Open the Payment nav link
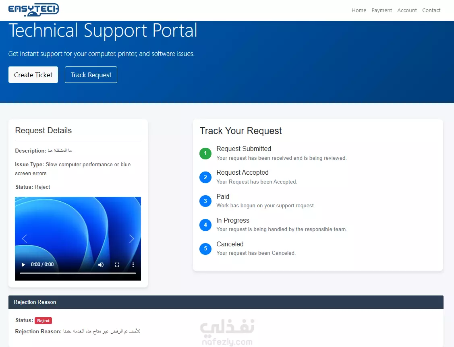The image size is (454, 347). [x=381, y=10]
